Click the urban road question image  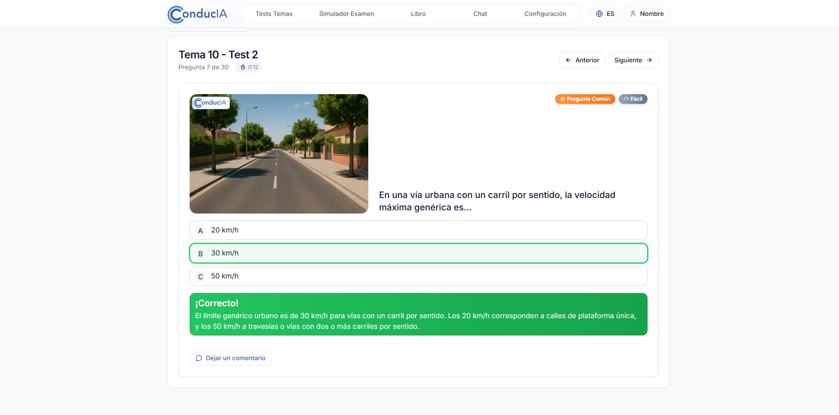coord(278,153)
